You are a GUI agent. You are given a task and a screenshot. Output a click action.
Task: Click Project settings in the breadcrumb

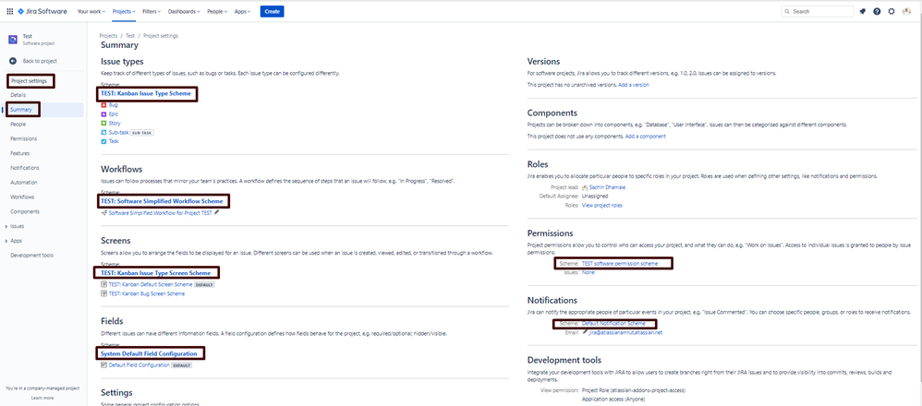pyautogui.click(x=161, y=36)
